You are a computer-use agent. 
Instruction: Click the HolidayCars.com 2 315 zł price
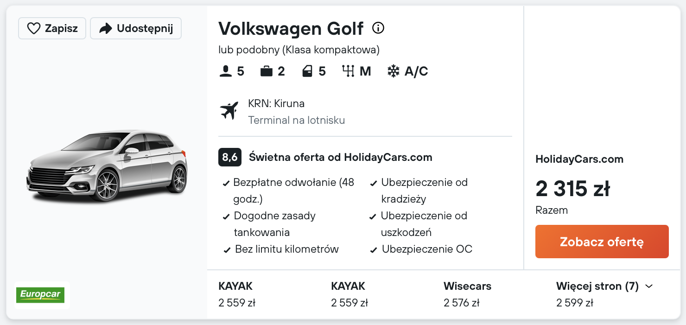click(x=572, y=189)
